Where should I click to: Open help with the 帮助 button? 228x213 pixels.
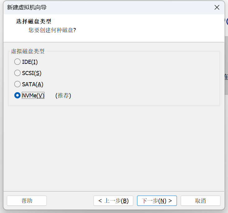(x=27, y=201)
